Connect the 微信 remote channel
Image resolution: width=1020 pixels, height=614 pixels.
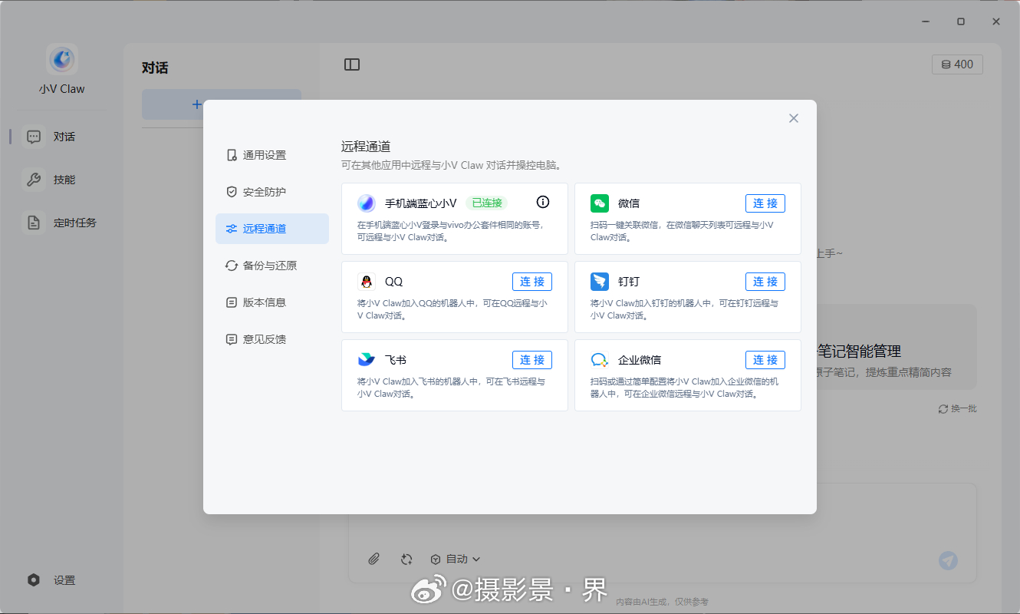click(x=765, y=203)
